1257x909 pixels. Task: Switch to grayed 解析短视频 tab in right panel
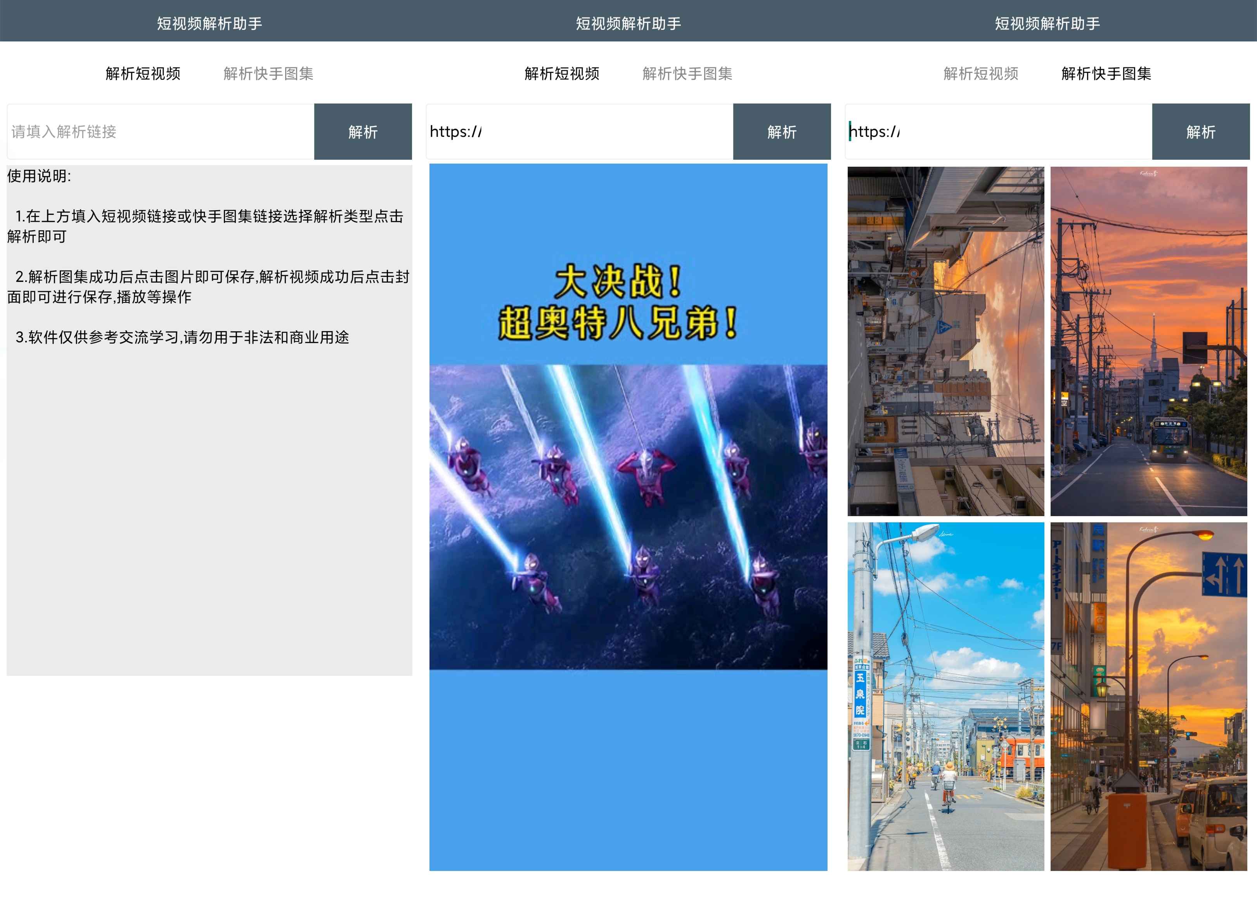point(981,74)
